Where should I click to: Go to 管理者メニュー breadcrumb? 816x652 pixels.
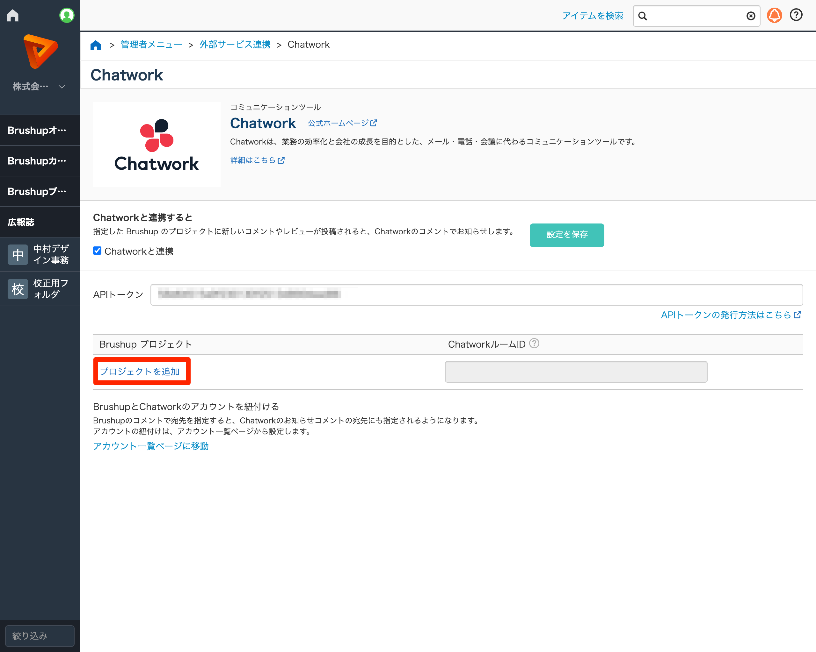(151, 45)
